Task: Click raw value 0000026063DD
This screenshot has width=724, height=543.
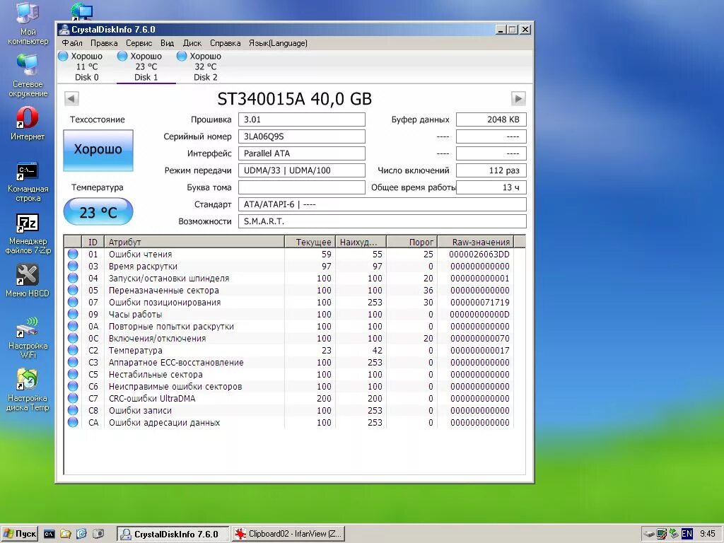Action: click(479, 255)
